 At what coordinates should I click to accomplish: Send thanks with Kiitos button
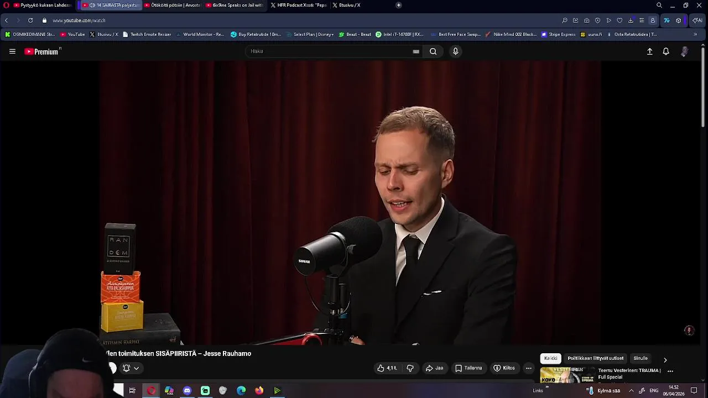[x=504, y=368]
